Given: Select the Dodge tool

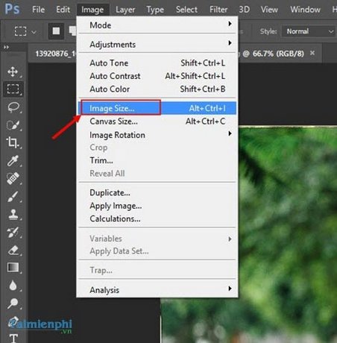Looking at the screenshot, I should 13,303.
